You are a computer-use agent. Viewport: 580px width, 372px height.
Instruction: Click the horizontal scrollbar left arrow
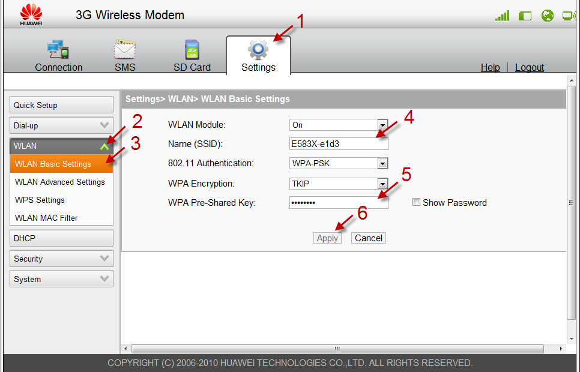click(125, 349)
